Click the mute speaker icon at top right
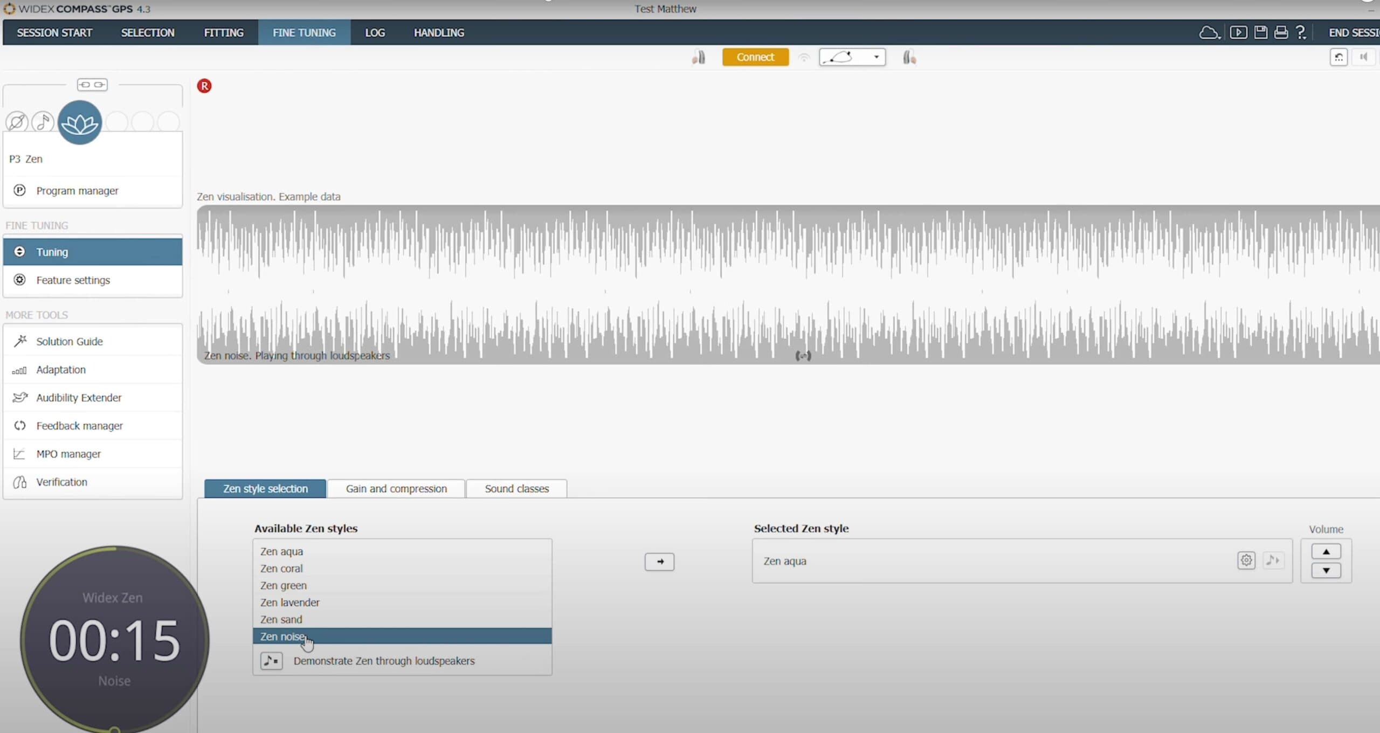Screen dimensions: 1380x733 coord(1364,57)
